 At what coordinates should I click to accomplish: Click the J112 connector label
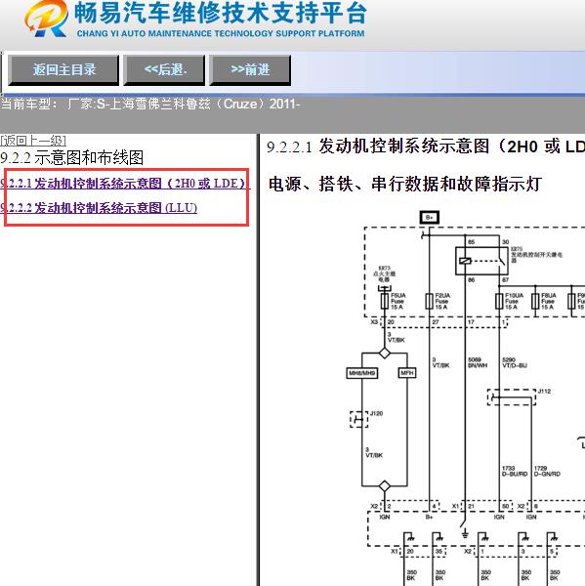point(544,392)
